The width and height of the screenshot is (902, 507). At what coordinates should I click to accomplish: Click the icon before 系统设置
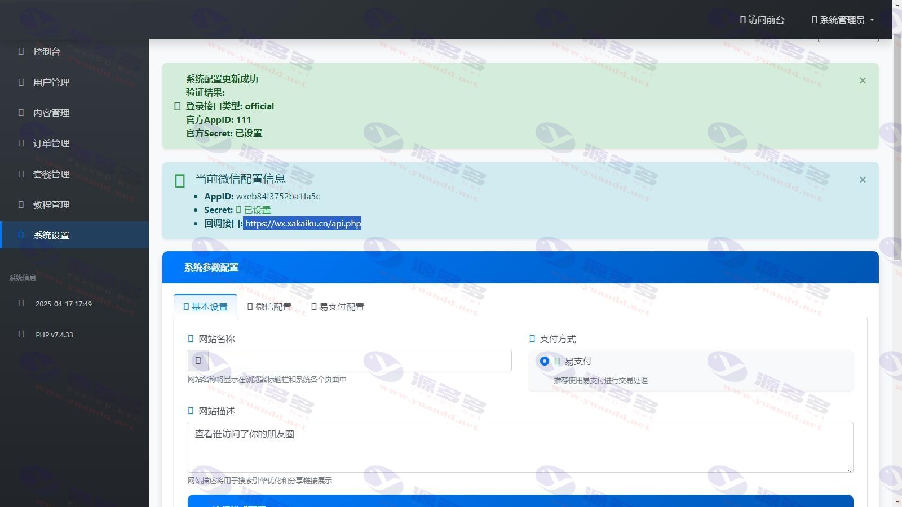click(x=21, y=235)
